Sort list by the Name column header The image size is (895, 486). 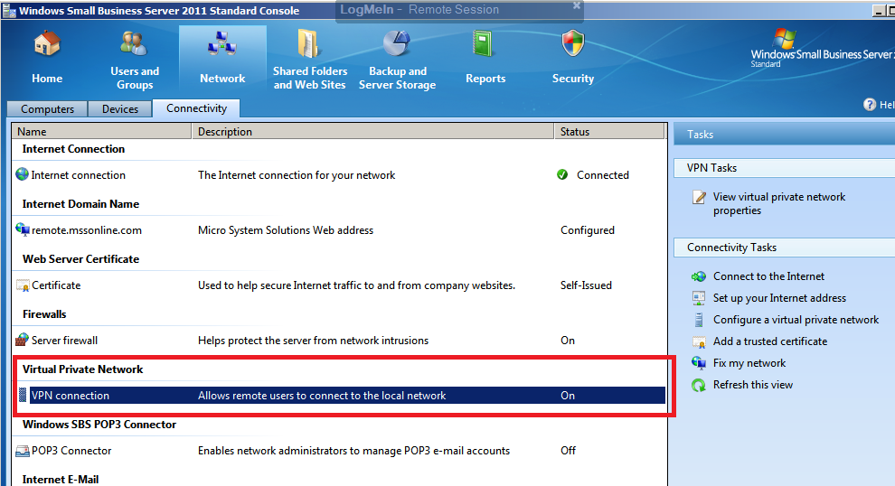[101, 131]
